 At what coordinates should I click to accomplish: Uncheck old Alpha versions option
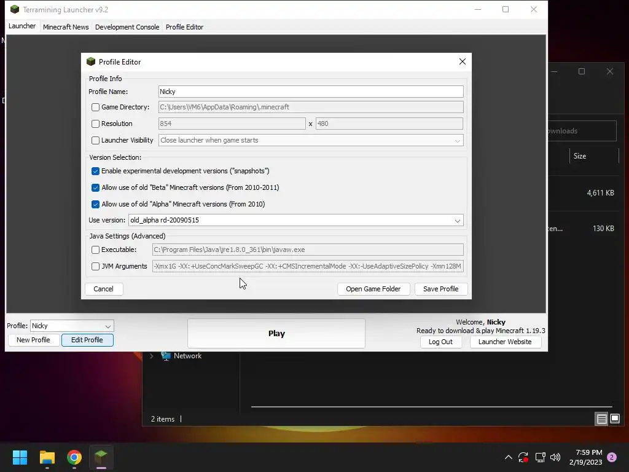pyautogui.click(x=95, y=204)
